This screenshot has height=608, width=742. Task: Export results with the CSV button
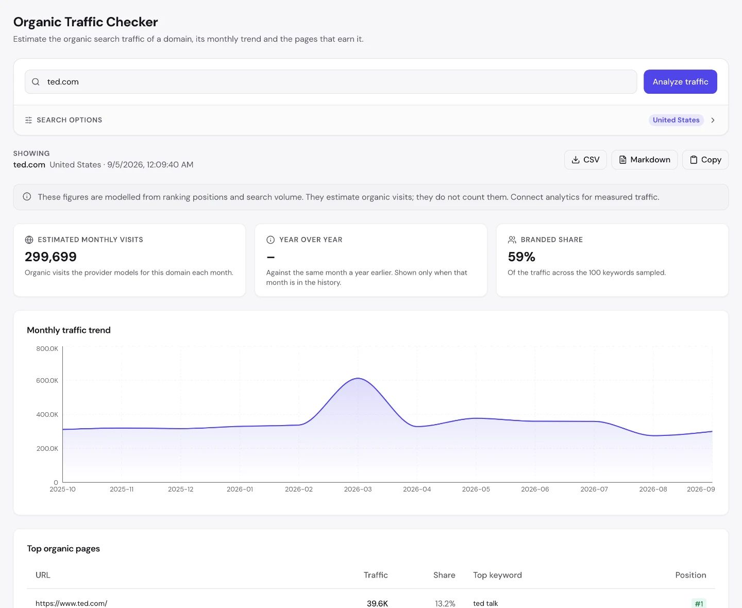(585, 160)
